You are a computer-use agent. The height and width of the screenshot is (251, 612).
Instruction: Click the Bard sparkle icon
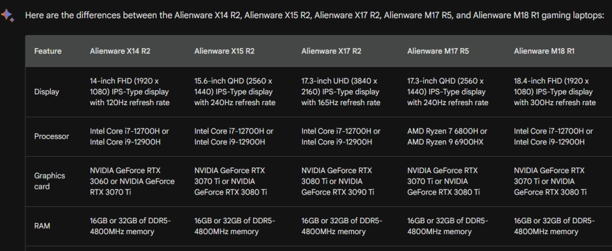point(8,15)
